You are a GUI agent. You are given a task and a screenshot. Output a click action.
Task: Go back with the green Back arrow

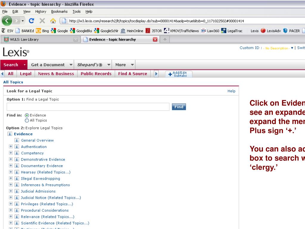point(7,21)
